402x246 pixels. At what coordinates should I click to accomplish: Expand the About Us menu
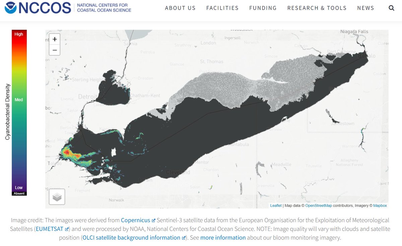tap(180, 8)
